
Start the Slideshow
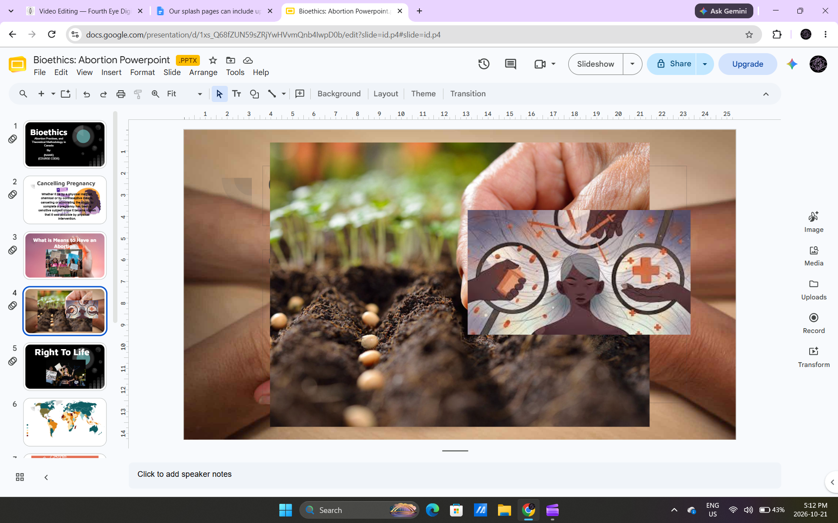pyautogui.click(x=595, y=64)
